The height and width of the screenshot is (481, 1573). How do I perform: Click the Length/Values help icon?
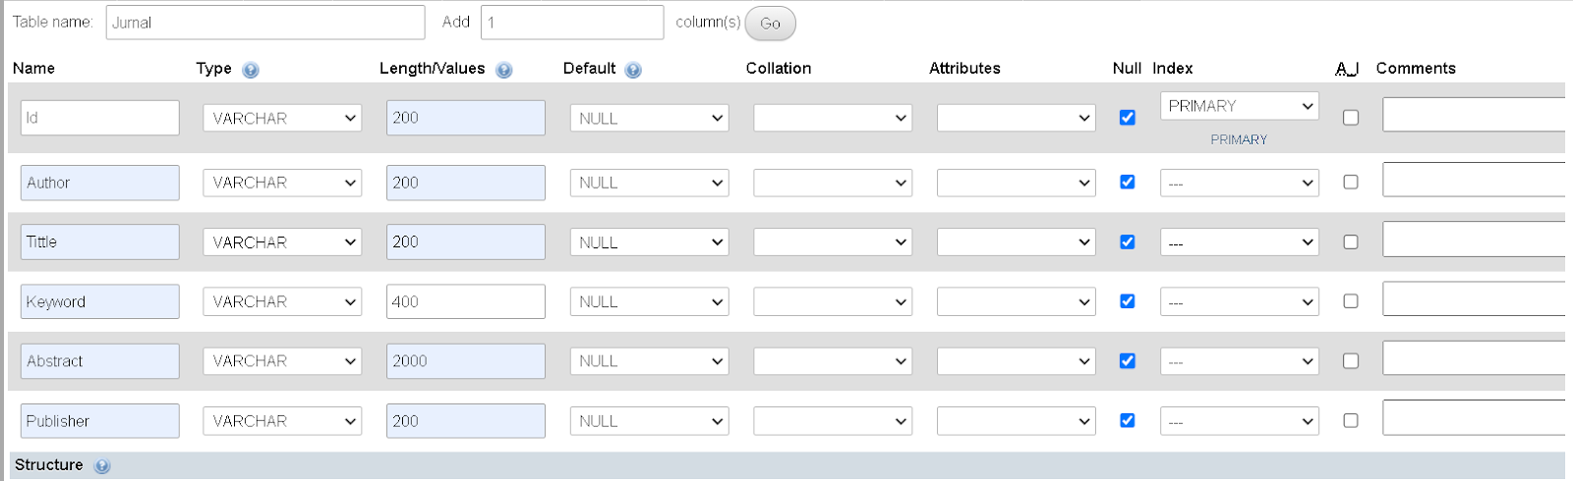(x=504, y=70)
